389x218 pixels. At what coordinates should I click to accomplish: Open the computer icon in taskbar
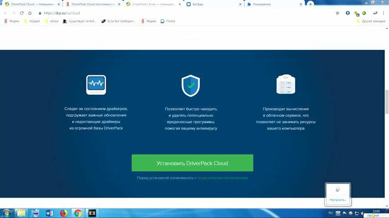pyautogui.click(x=35, y=213)
